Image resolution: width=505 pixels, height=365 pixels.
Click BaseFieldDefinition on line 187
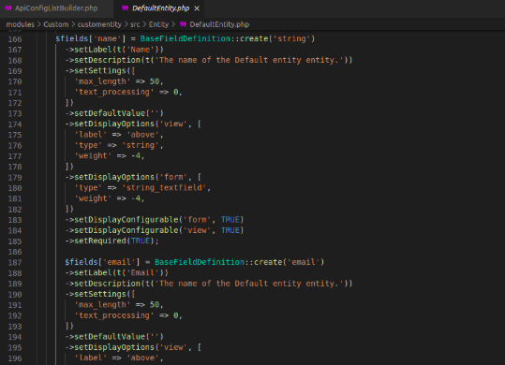[200, 262]
